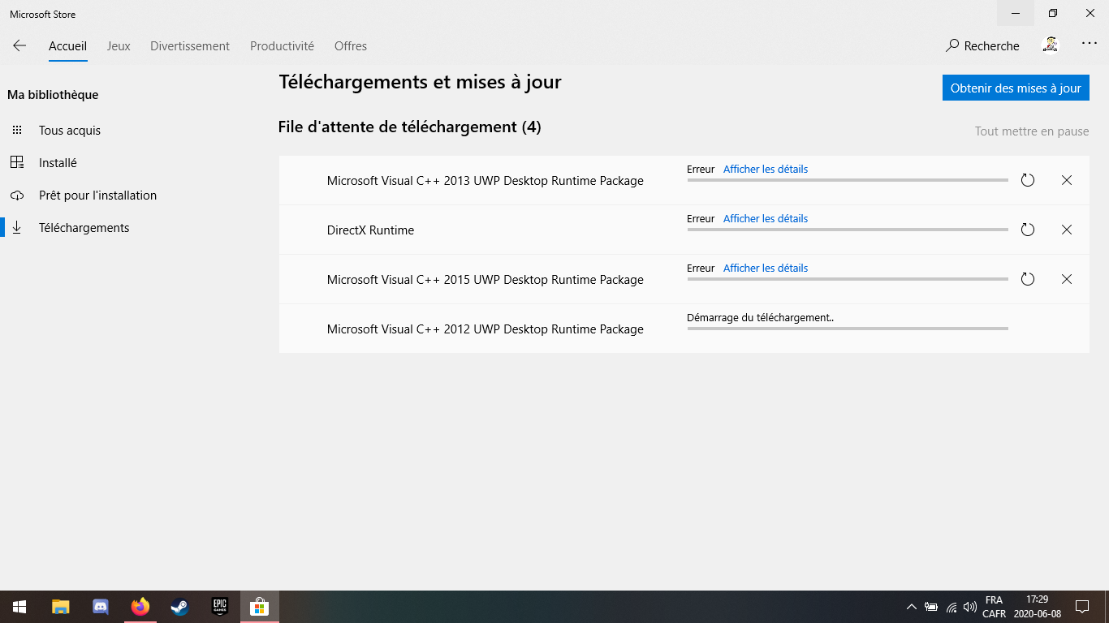
Task: Cancel the Visual C++ 2015 download
Action: [1067, 279]
